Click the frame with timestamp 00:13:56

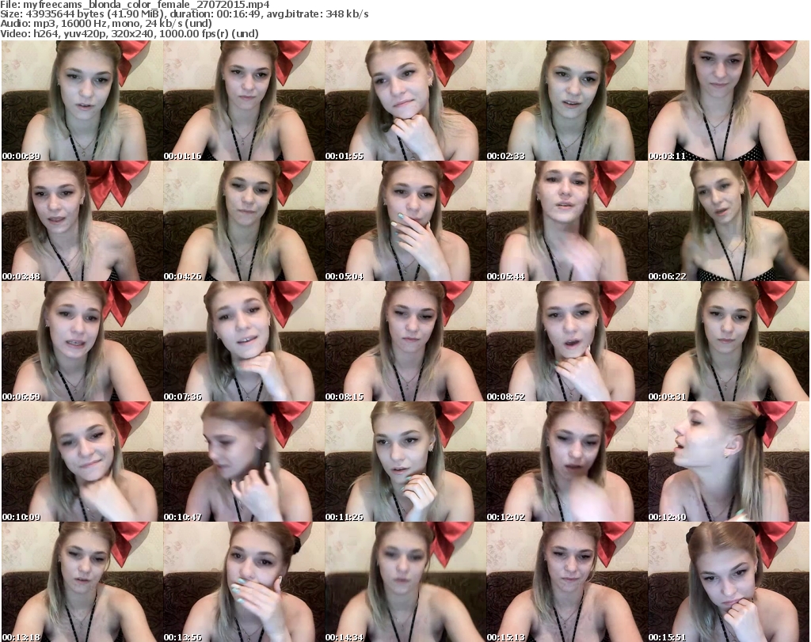pos(244,582)
